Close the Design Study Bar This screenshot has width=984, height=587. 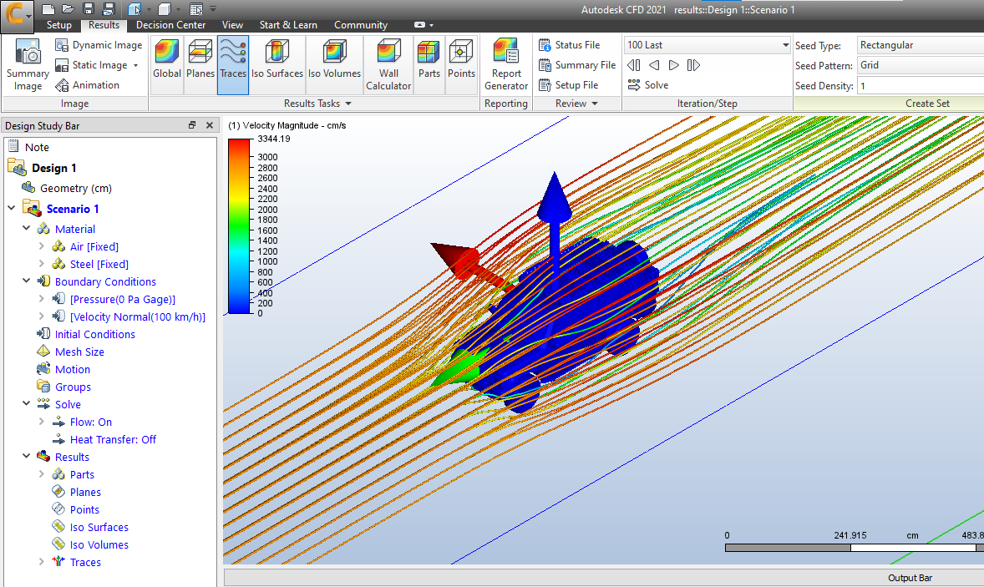coord(210,125)
